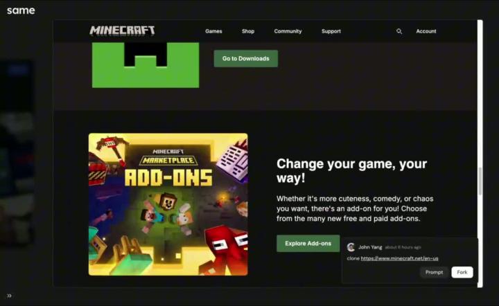Click the green Creeper face image
The height and width of the screenshot is (306, 499).
[146, 65]
